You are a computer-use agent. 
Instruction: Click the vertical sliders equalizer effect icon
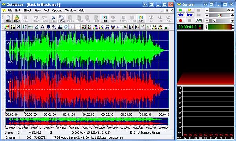77,27
